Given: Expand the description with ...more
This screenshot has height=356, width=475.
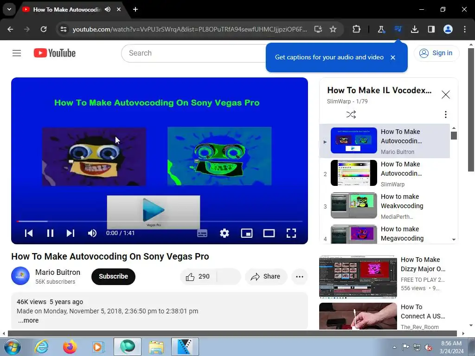Looking at the screenshot, I should tap(28, 320).
